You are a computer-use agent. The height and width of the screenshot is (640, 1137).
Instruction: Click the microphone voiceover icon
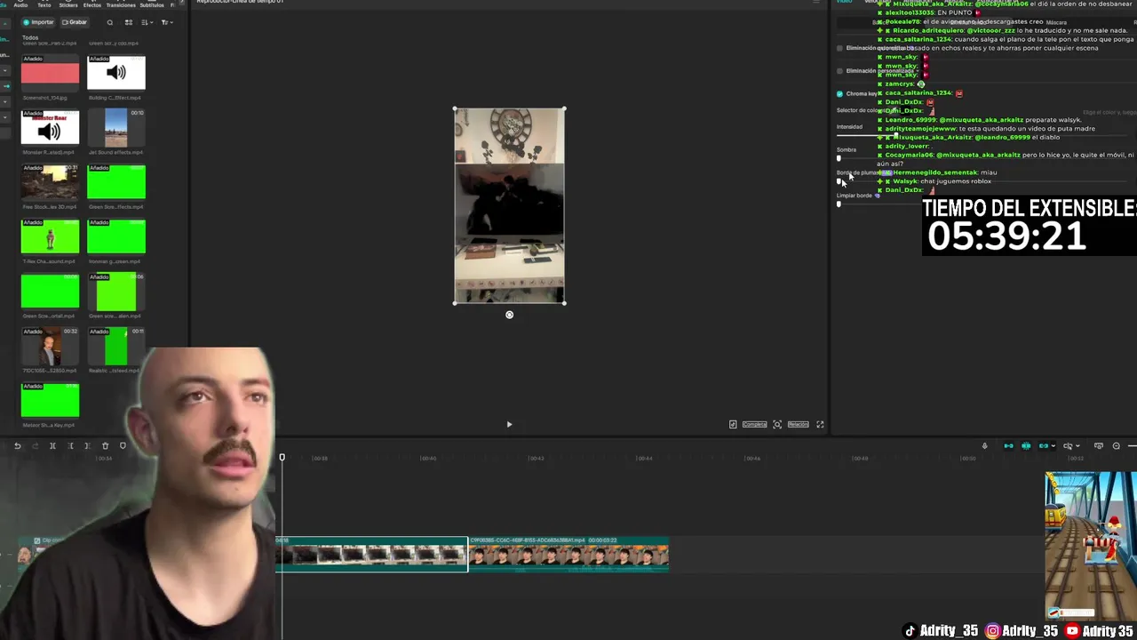(984, 446)
